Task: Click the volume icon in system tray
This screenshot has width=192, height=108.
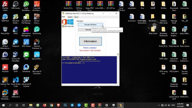Action: tap(166, 105)
